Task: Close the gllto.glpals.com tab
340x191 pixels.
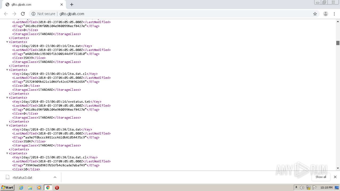Action: (62, 5)
